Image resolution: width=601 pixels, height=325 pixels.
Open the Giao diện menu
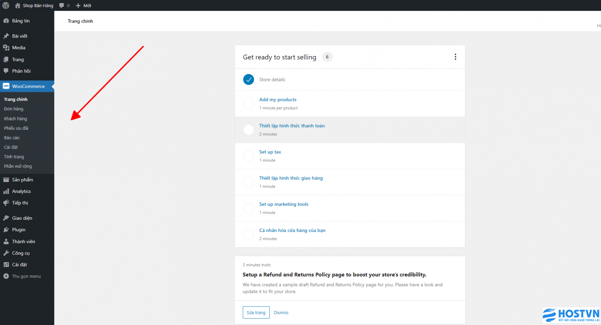(27, 218)
